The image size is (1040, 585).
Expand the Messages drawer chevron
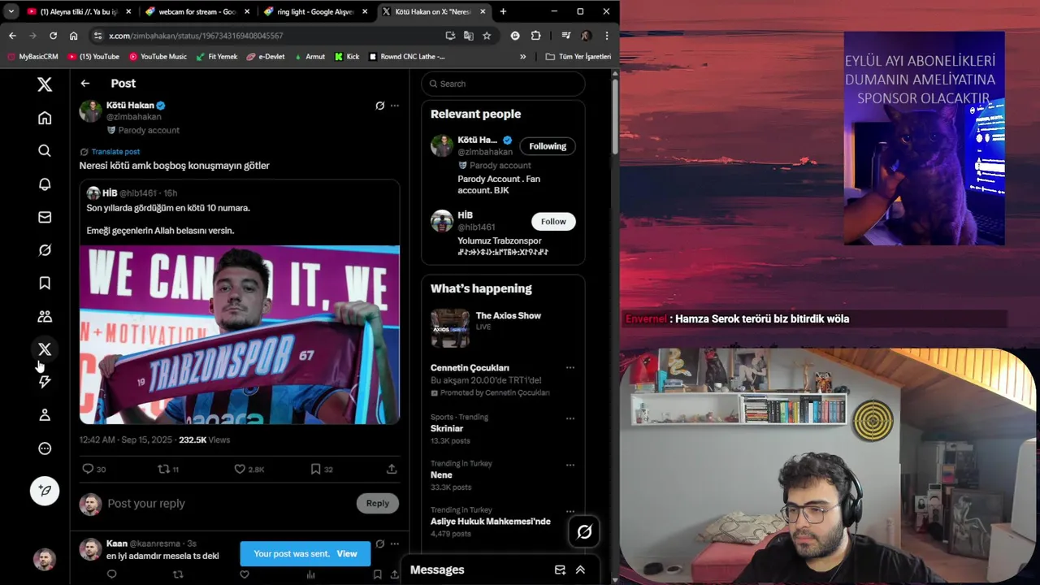point(580,570)
